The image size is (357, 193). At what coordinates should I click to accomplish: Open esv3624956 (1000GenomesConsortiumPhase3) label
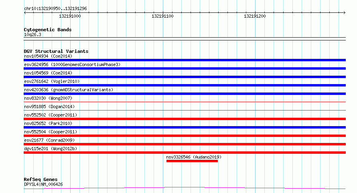[x=72, y=64]
